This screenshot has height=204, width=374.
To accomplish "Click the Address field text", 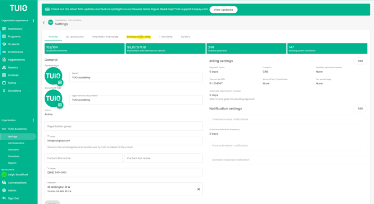I will pyautogui.click(x=59, y=189).
